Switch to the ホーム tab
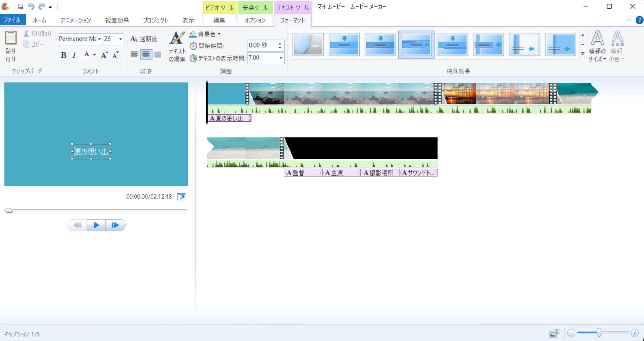This screenshot has width=644, height=341. click(x=39, y=20)
